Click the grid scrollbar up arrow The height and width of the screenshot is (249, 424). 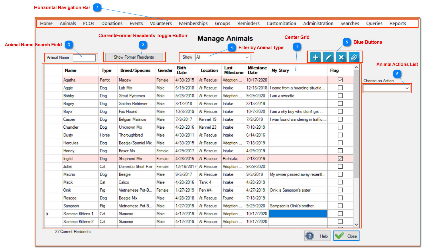pos(356,67)
